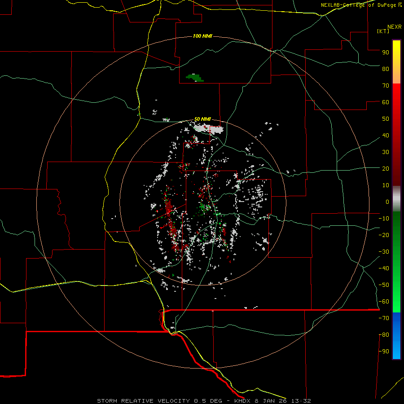The width and height of the screenshot is (404, 404).
Task: Click the 60 value on the velocity scale
Action: pos(386,102)
